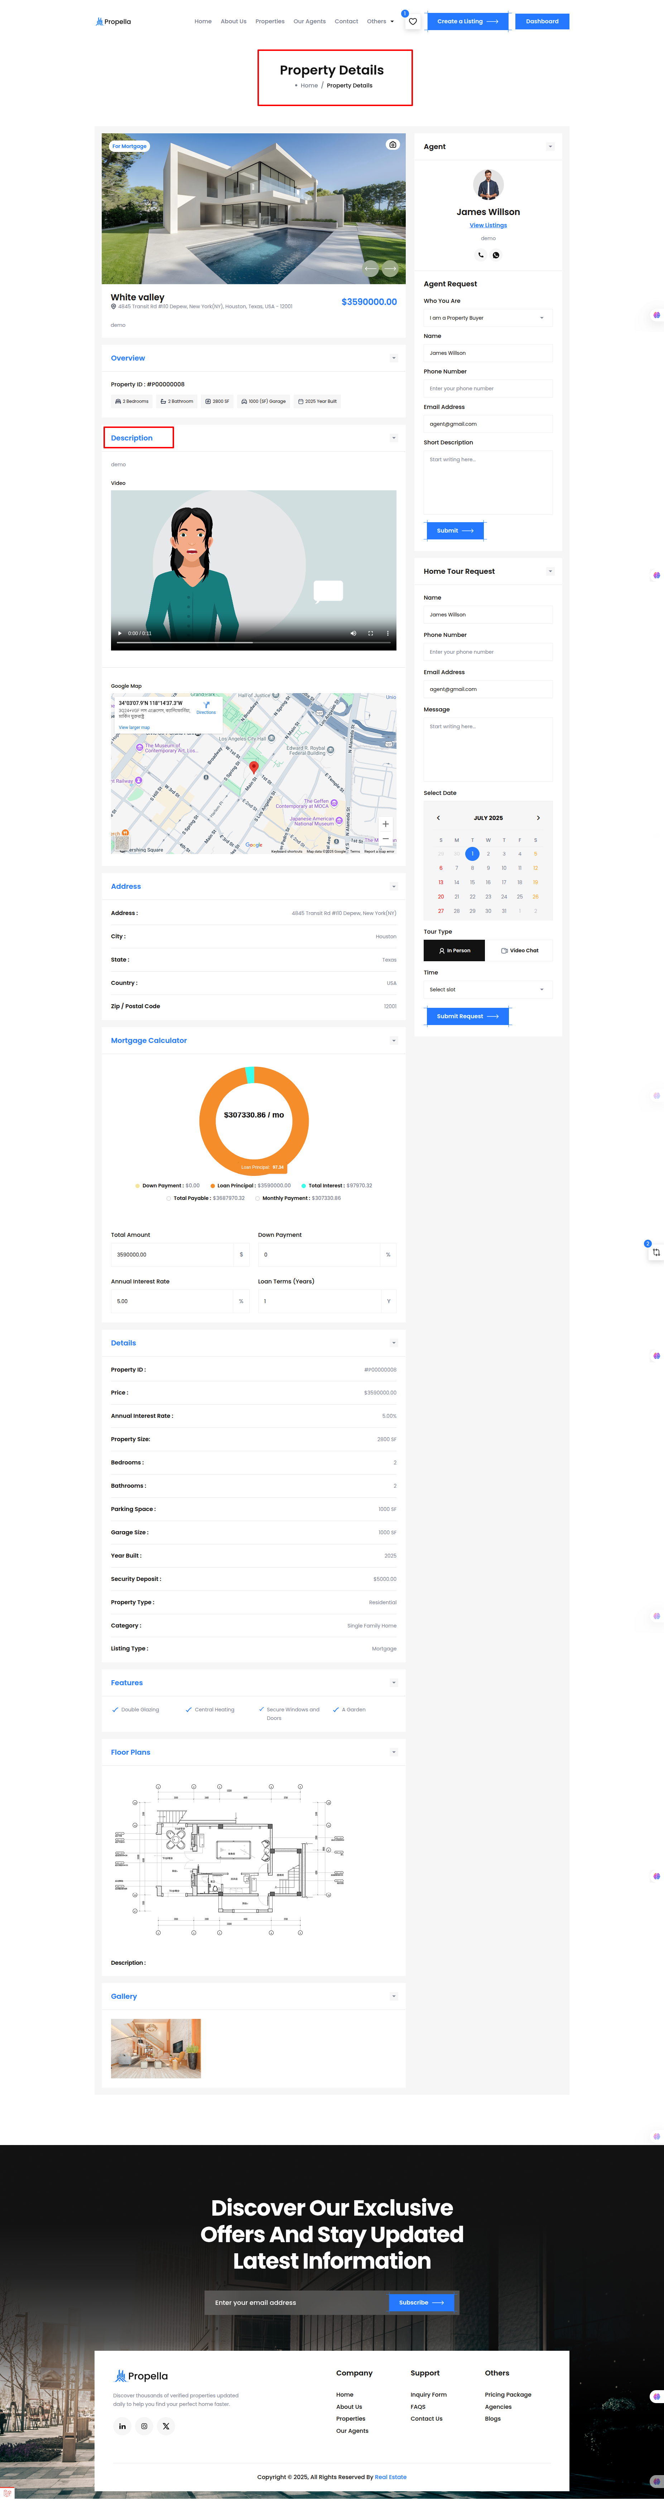Message the agent using the WhatsApp icon
This screenshot has width=664, height=2502.
(x=496, y=256)
